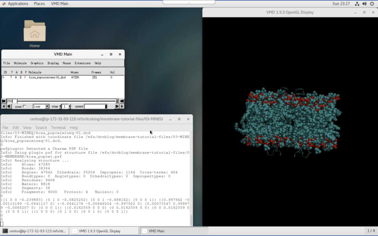Close the OpenGL Display window
Viewport: 378px width, 236px height.
(373, 13)
